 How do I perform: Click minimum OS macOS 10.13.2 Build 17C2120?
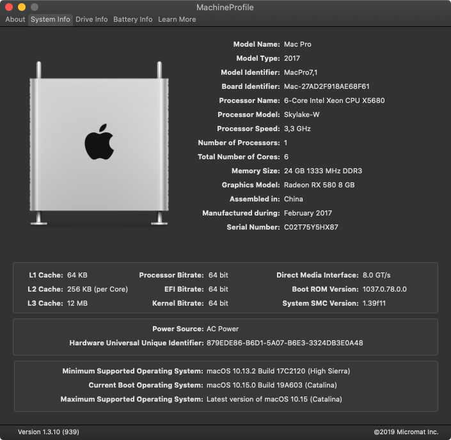(x=278, y=372)
